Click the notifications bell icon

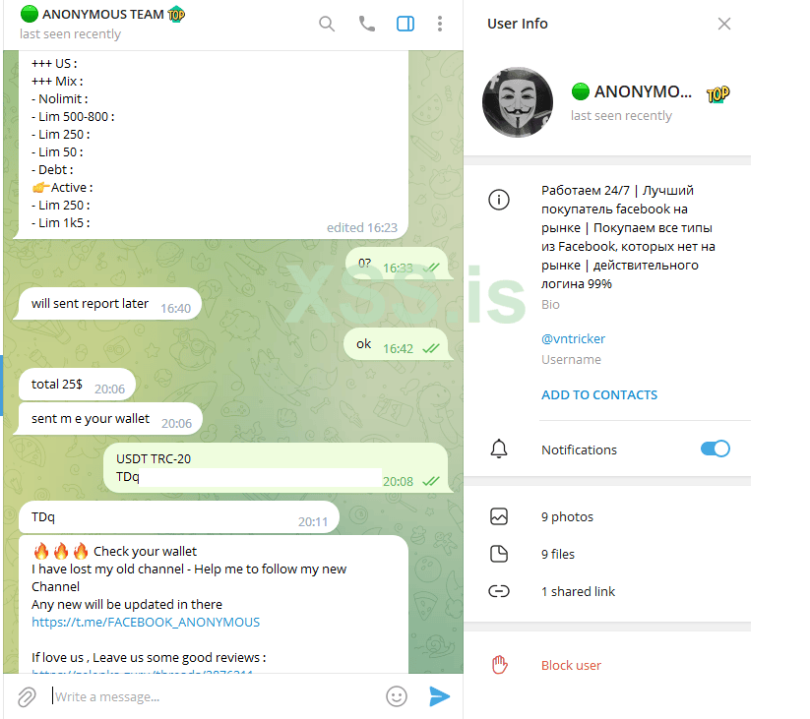[x=499, y=449]
